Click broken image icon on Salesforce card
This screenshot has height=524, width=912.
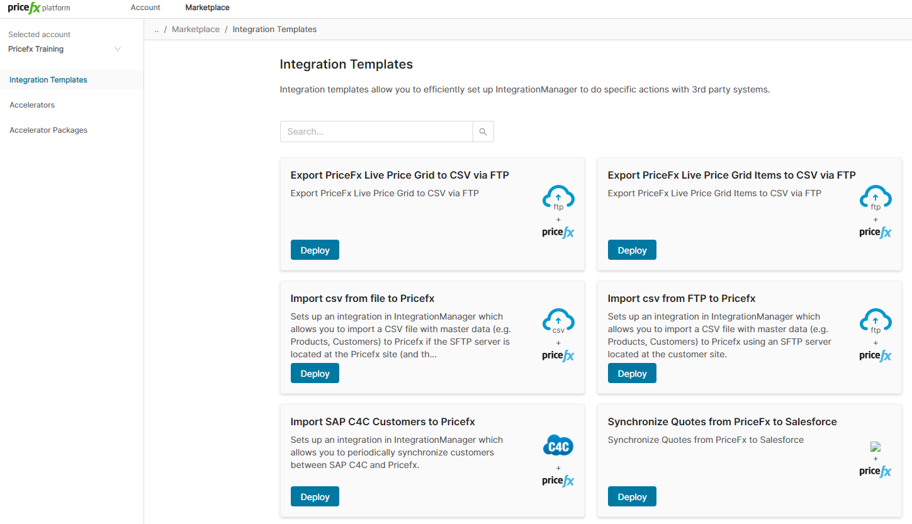click(875, 447)
